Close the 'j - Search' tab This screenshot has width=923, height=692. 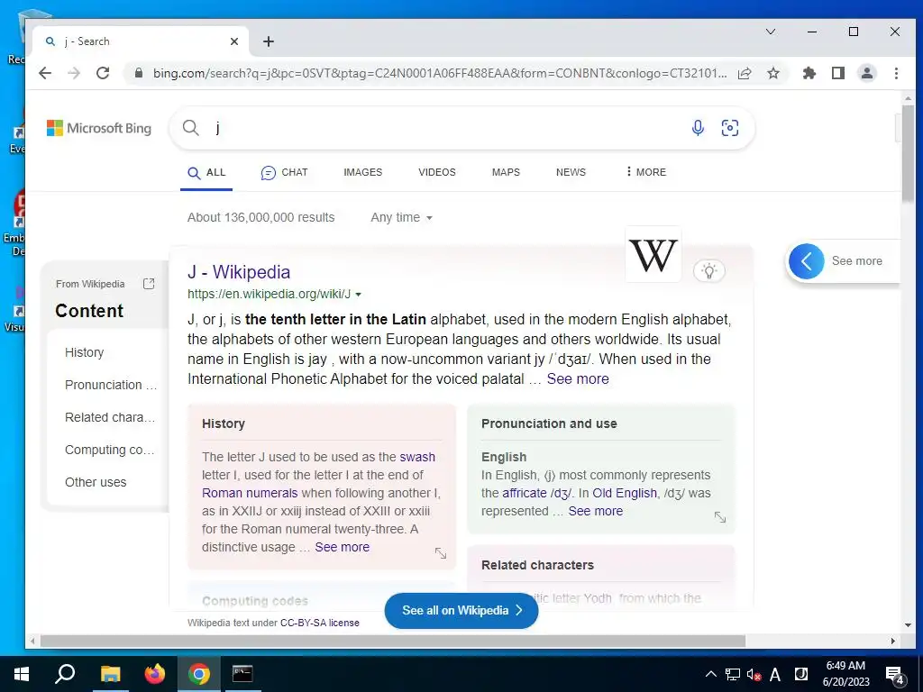(234, 41)
